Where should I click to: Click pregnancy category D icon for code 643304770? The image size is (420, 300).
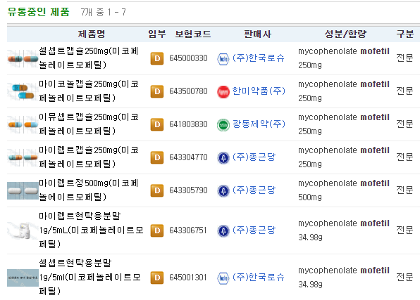coord(157,157)
